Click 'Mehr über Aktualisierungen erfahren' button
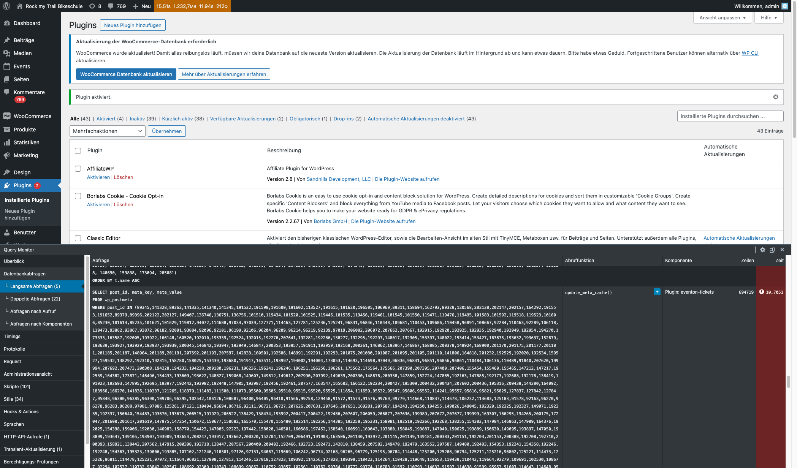Screen dimensions: 797x468 click(x=224, y=74)
